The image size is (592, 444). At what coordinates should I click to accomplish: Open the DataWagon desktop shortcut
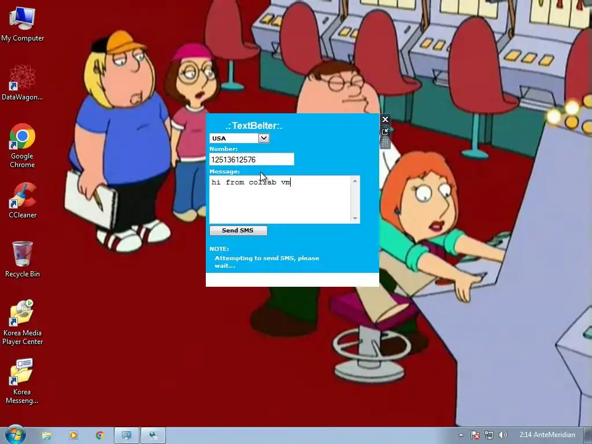[x=23, y=83]
